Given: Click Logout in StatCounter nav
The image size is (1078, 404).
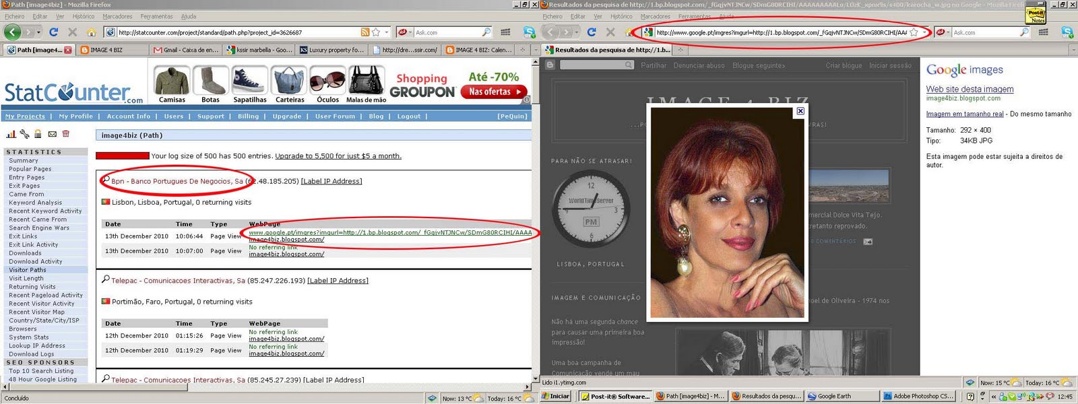Looking at the screenshot, I should [409, 116].
